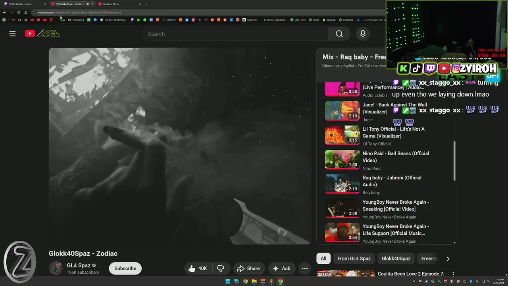Open a new browser tab with plus
This screenshot has width=508, height=286.
pos(147,4)
